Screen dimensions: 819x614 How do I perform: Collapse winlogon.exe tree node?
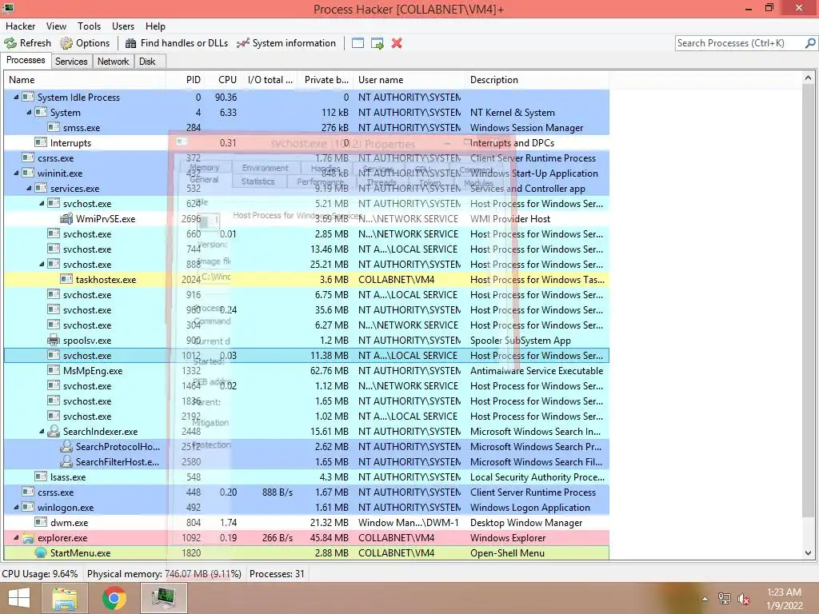tap(16, 507)
